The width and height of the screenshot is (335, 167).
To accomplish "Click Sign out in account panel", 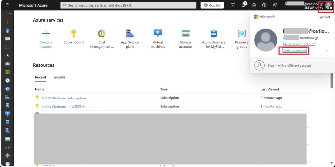I will pos(324,17).
